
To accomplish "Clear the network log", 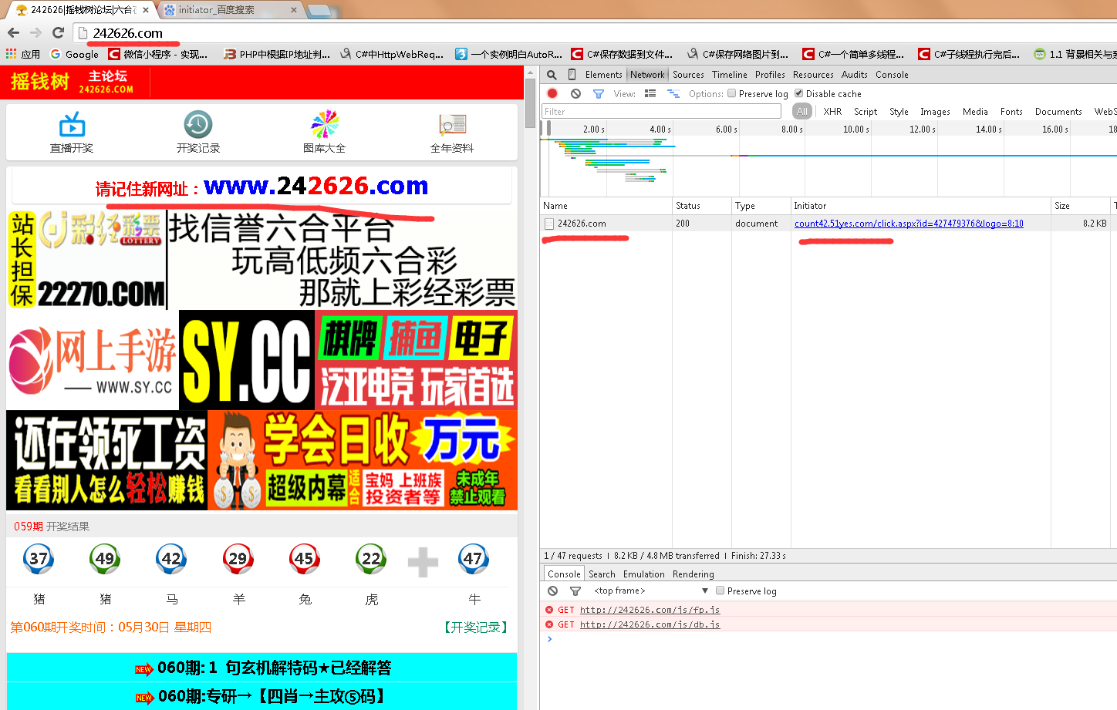I will (575, 93).
